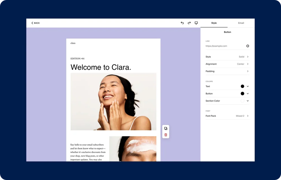Click the black Text color swatch

(x=242, y=86)
